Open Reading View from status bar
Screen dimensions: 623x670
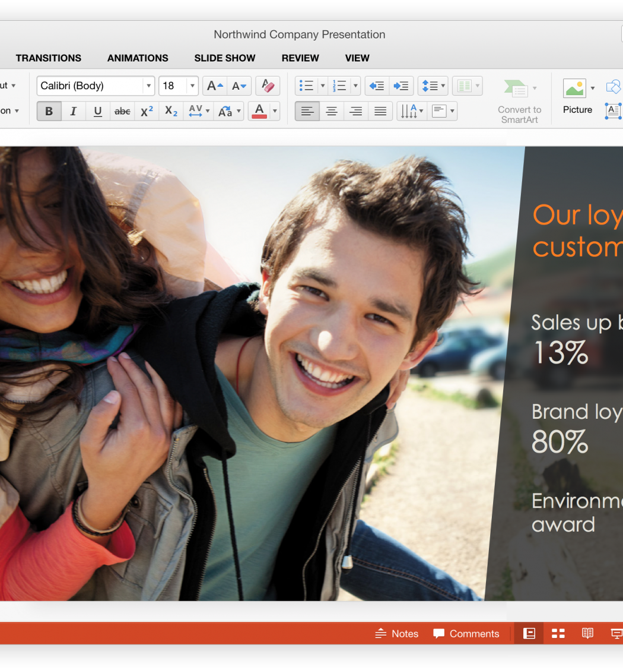pyautogui.click(x=587, y=634)
